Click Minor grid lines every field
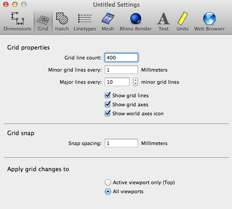The height and width of the screenshot is (209, 232). [x=121, y=70]
